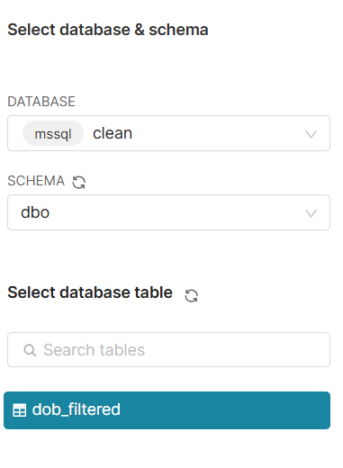343x468 pixels.
Task: Click the SCHEMA field label
Action: point(36,181)
